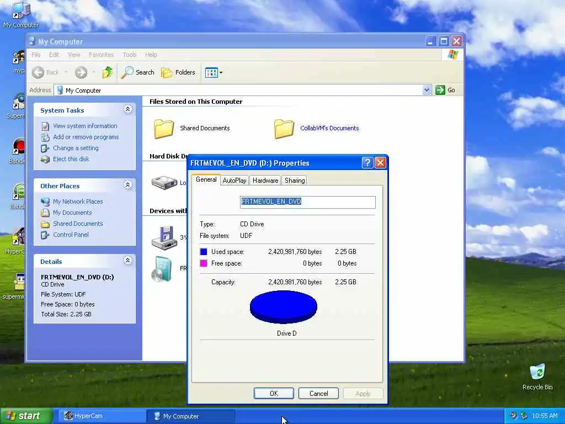Toggle the Folders pane button
Image resolution: width=565 pixels, height=424 pixels.
[178, 72]
